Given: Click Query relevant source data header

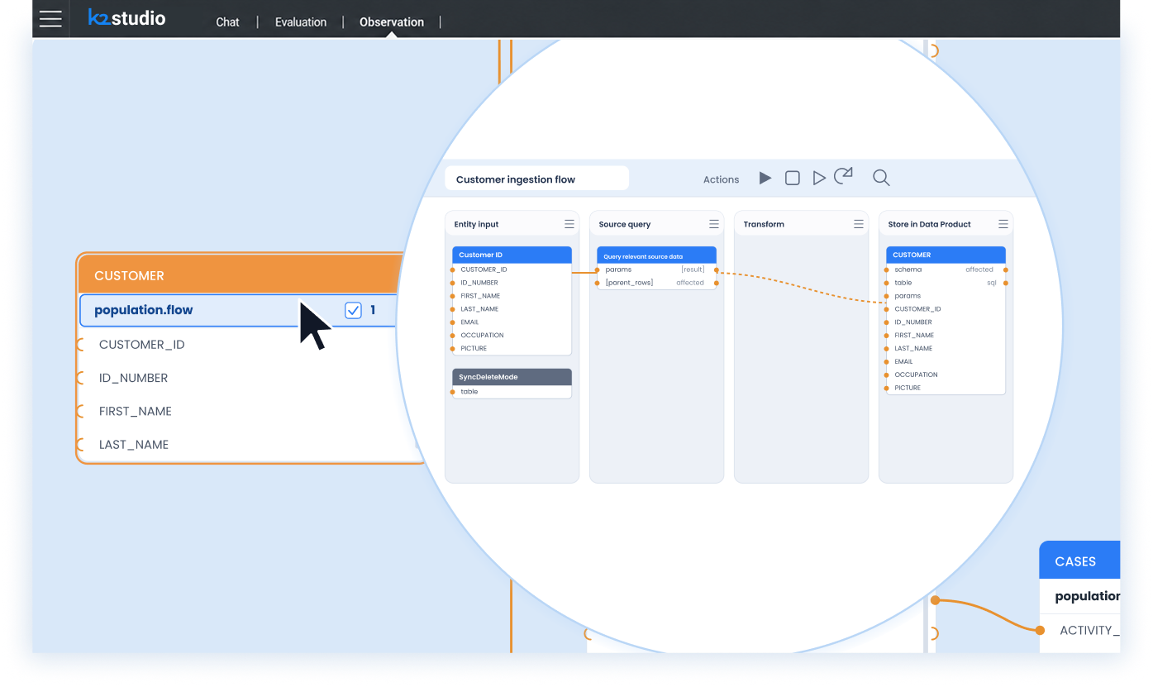Looking at the screenshot, I should tap(656, 256).
